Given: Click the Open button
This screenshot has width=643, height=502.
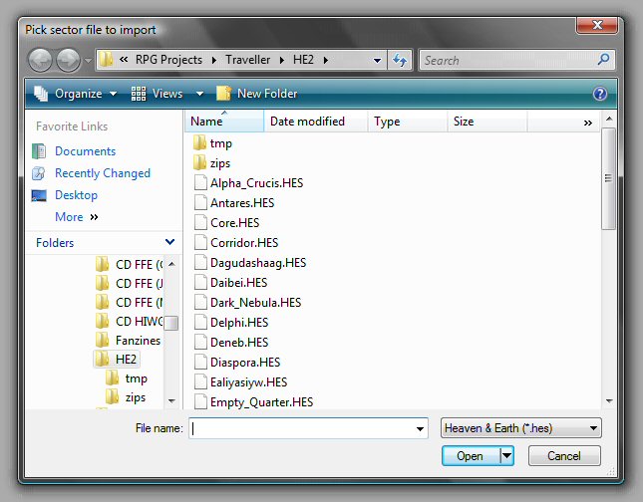Looking at the screenshot, I should point(470,456).
